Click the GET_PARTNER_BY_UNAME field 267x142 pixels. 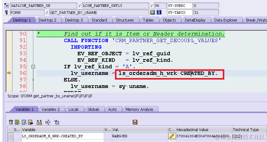[x=99, y=12]
